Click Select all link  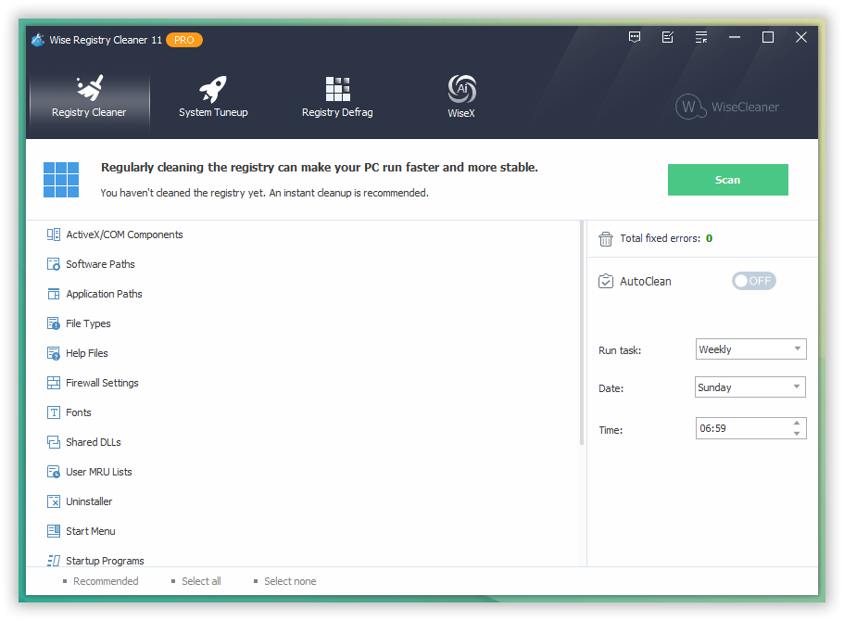201,581
